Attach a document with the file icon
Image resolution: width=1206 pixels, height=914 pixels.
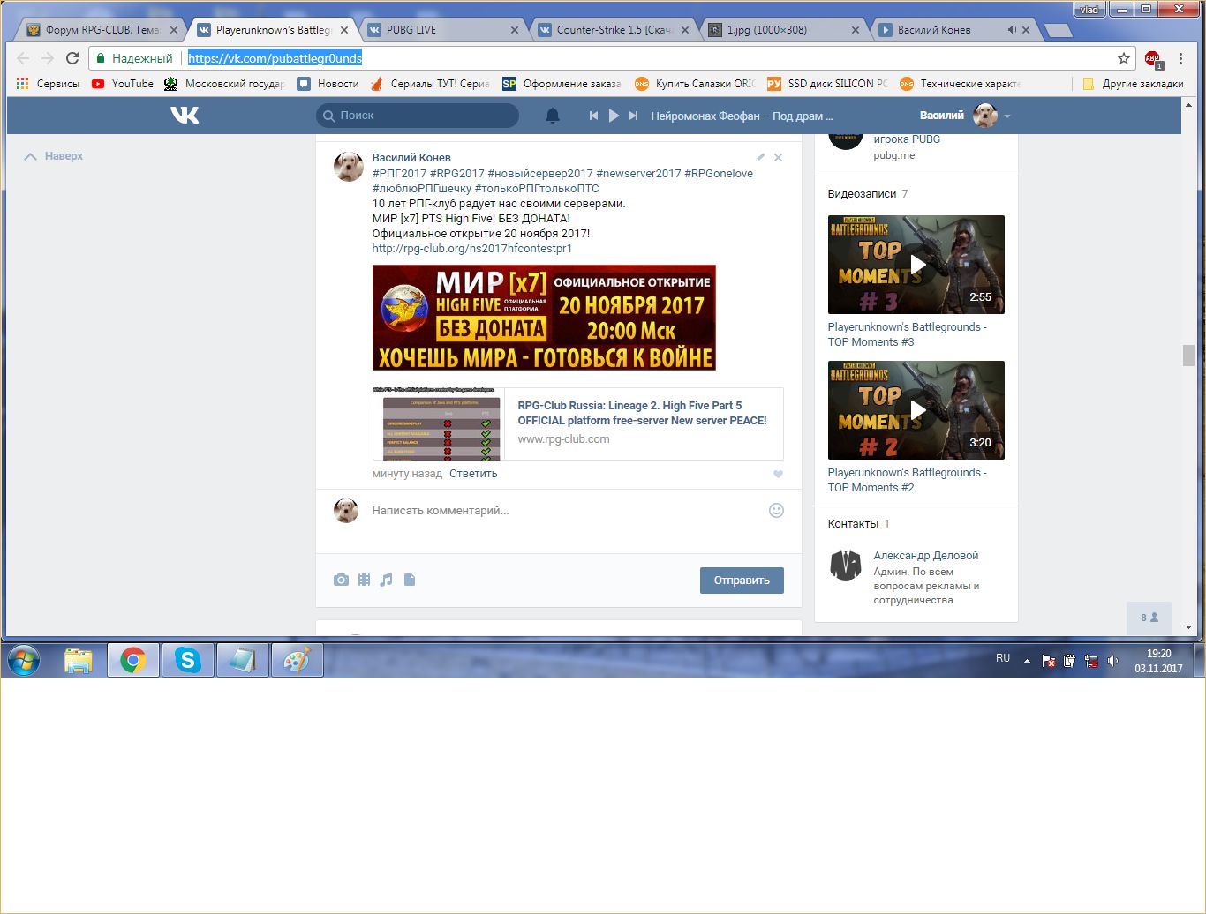click(410, 580)
